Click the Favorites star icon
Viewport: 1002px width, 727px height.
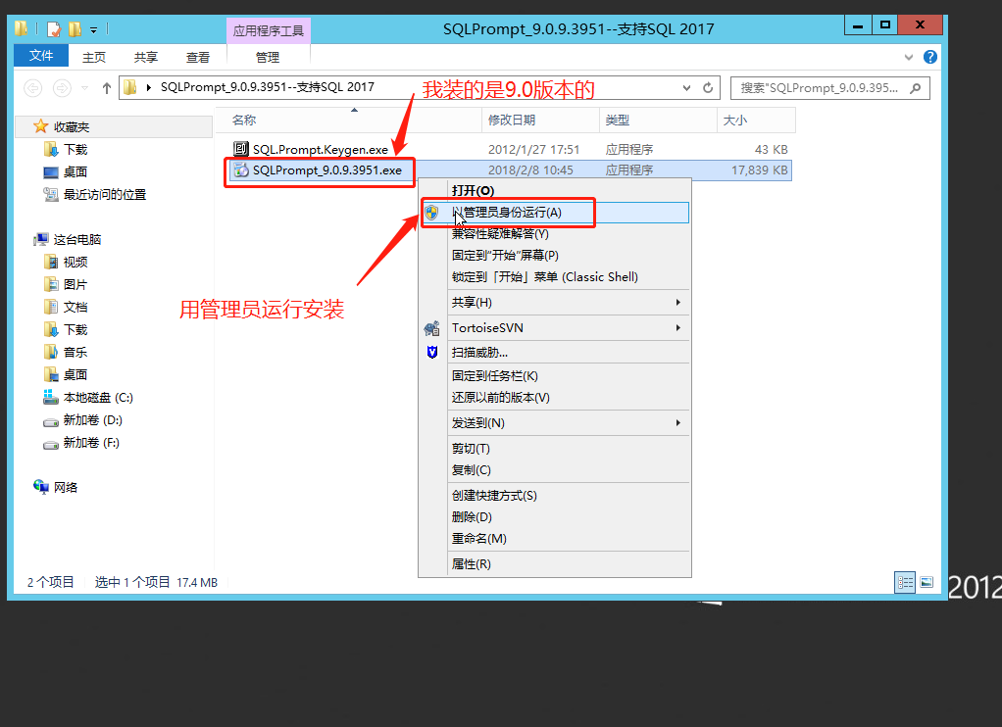(x=41, y=126)
